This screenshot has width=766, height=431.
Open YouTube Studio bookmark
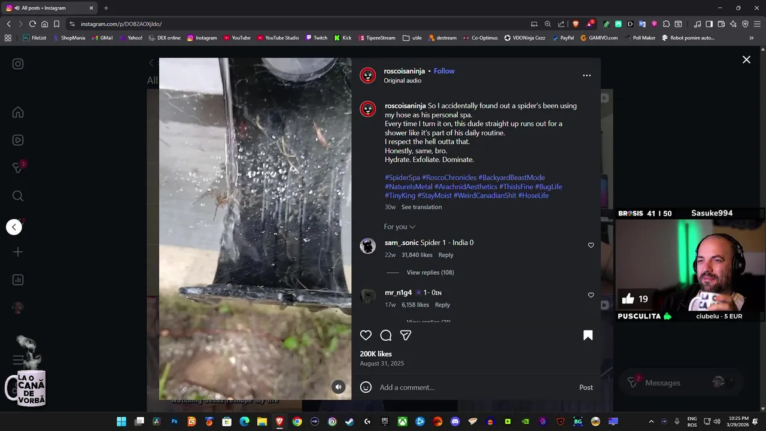click(x=278, y=38)
